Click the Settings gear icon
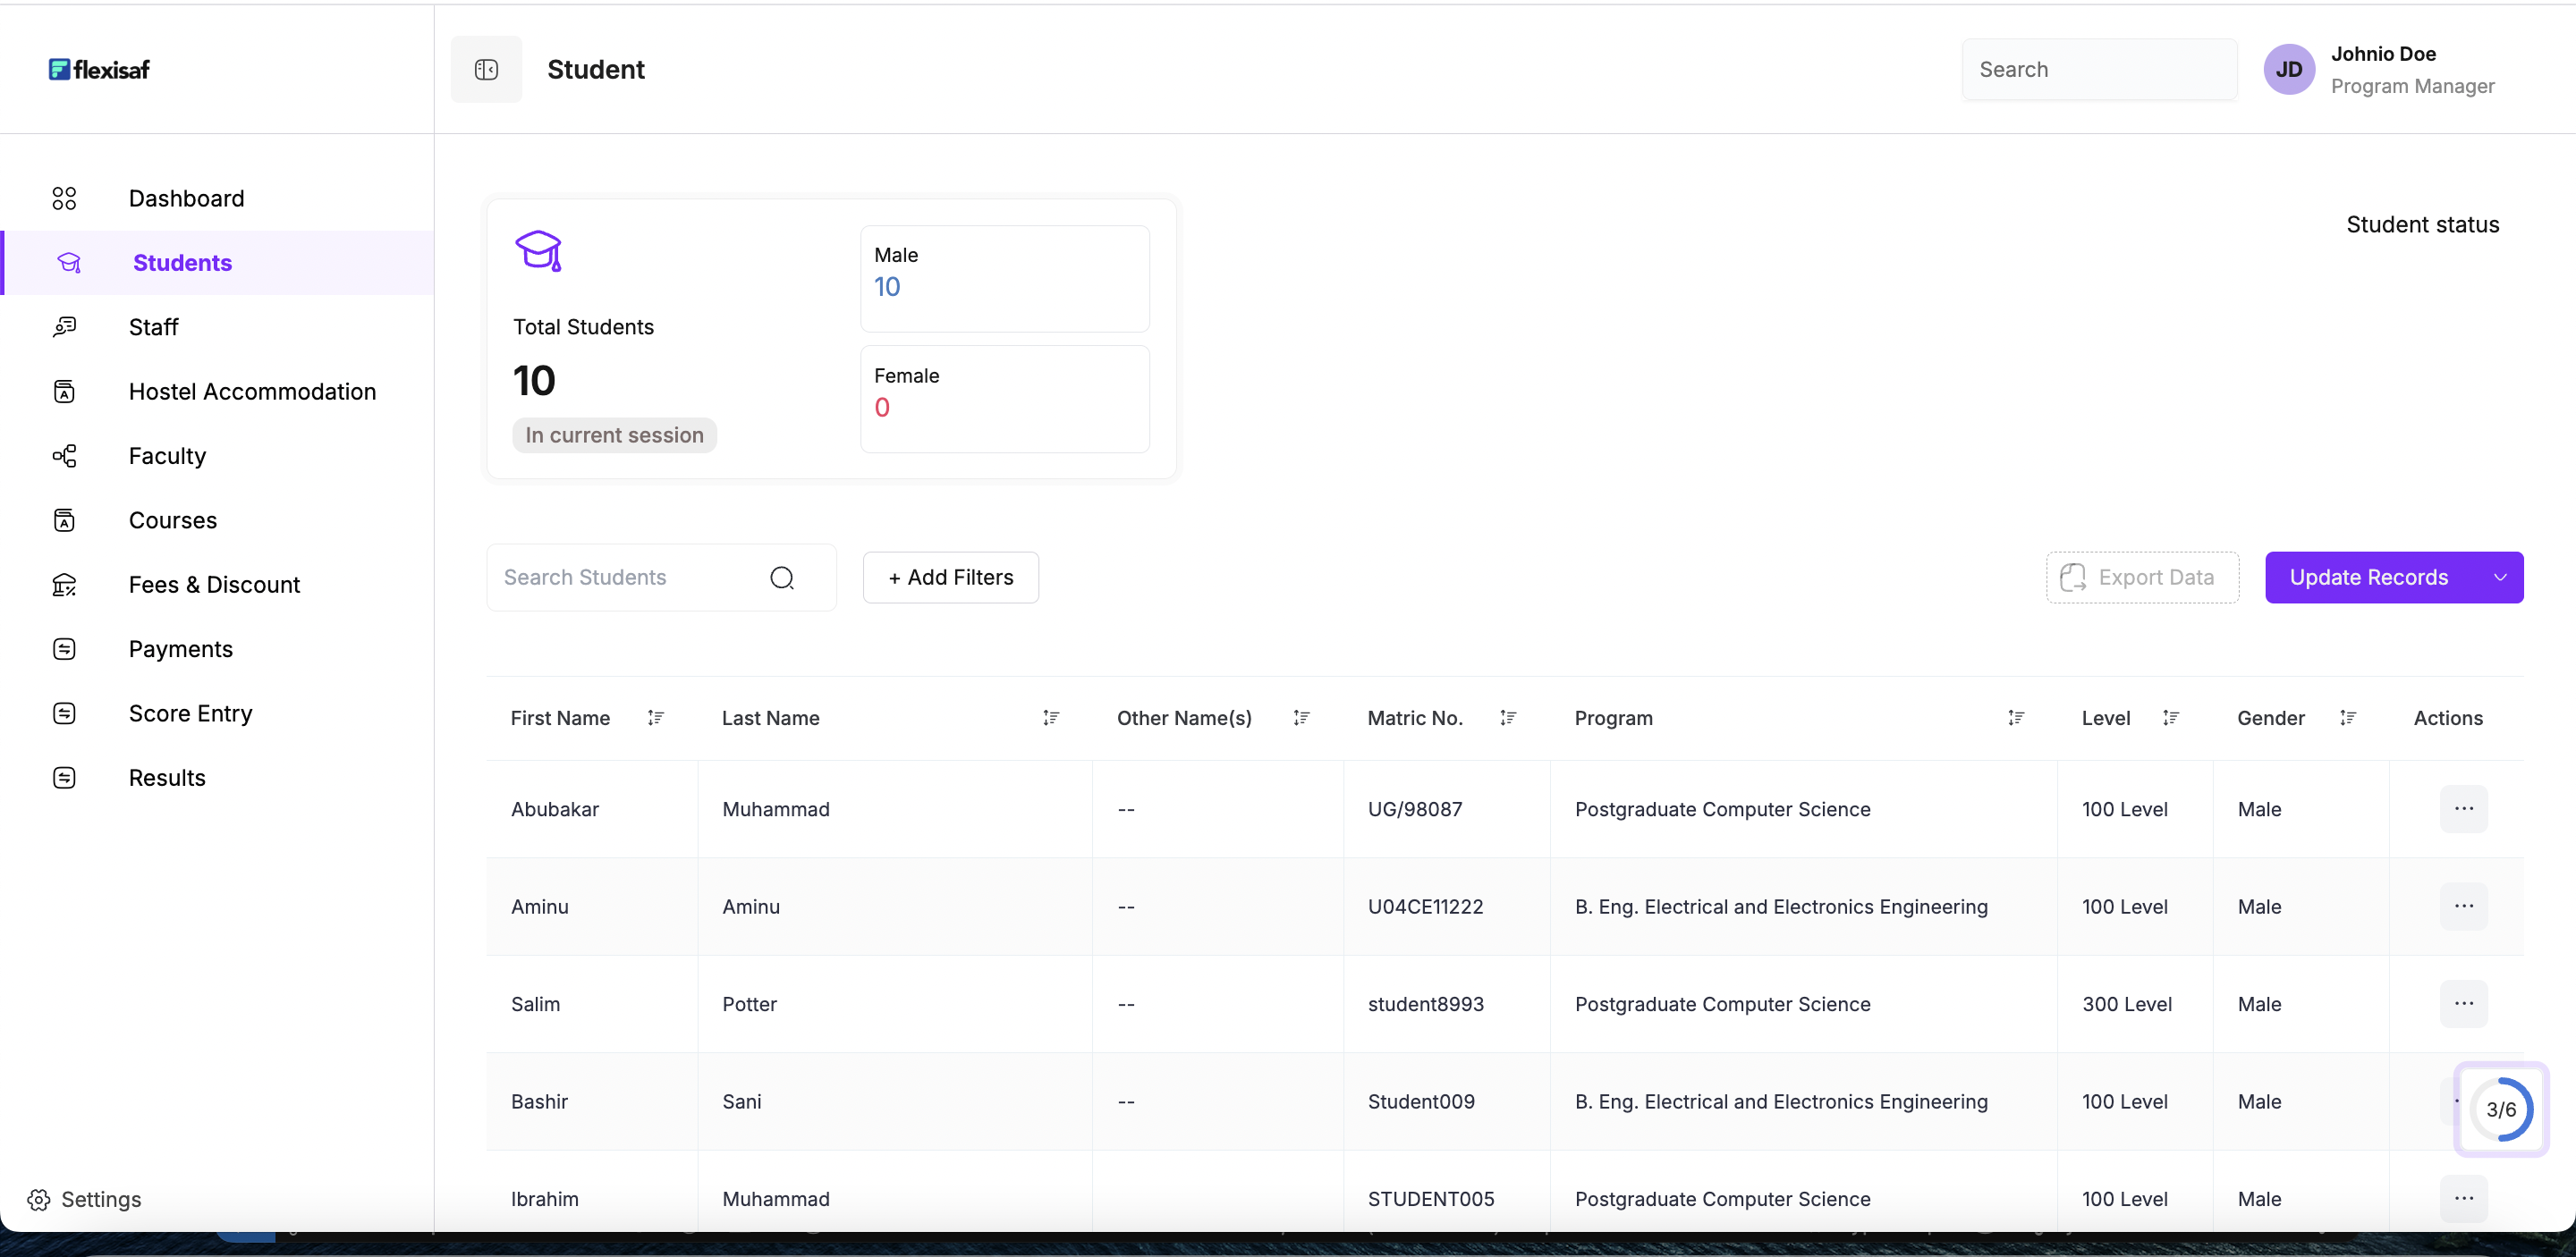 [39, 1199]
